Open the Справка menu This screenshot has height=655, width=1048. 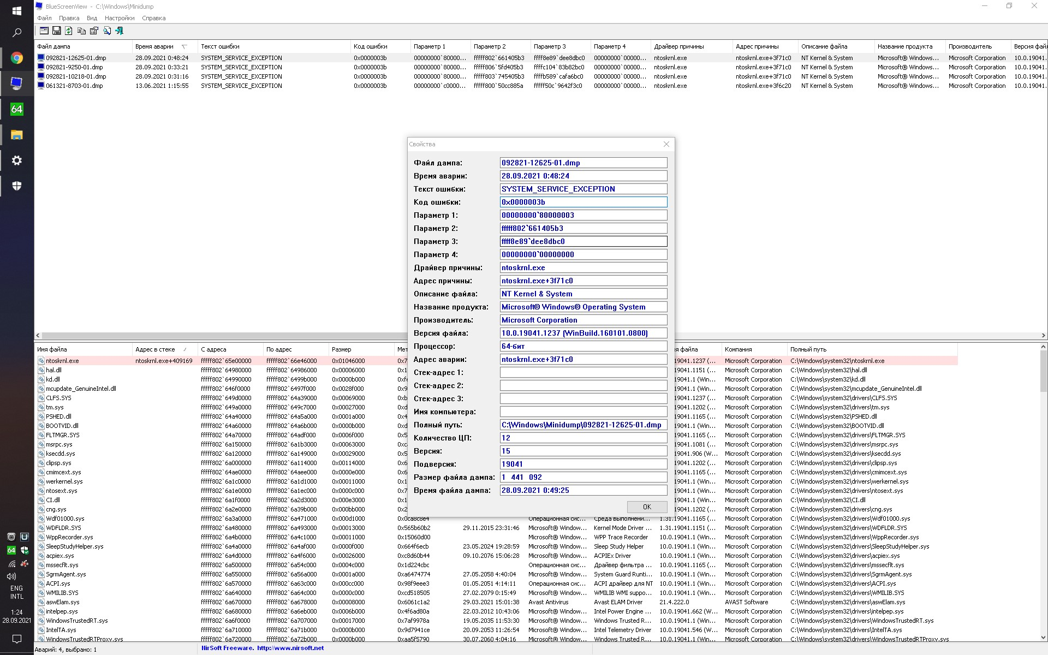[153, 18]
